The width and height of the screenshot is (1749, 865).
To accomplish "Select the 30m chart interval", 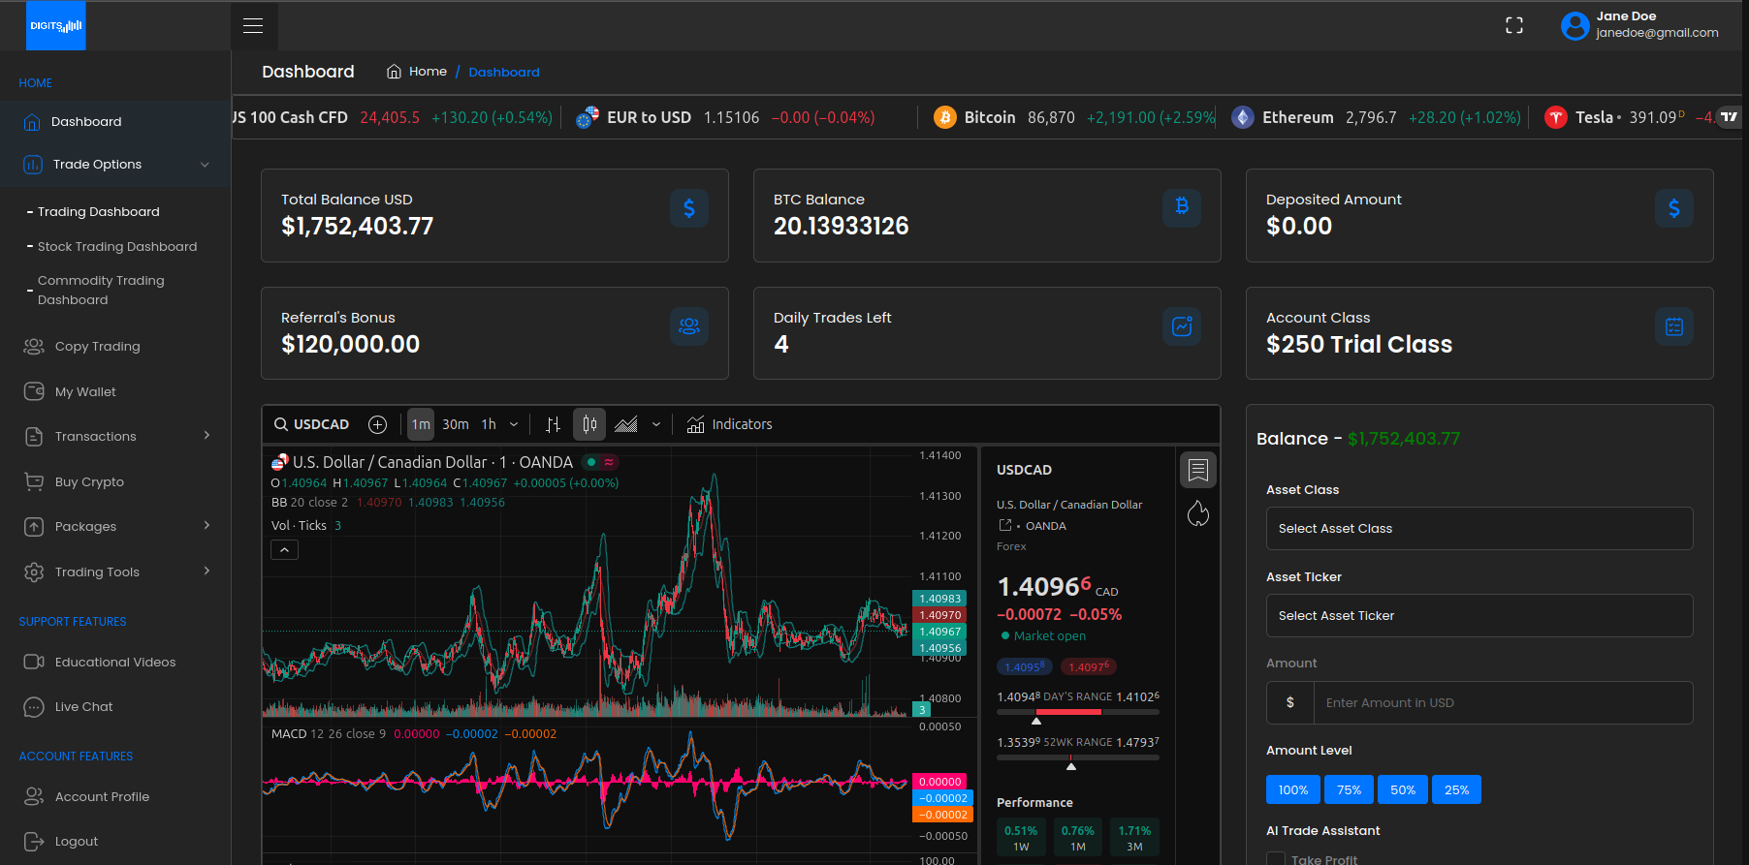I will click(x=456, y=424).
